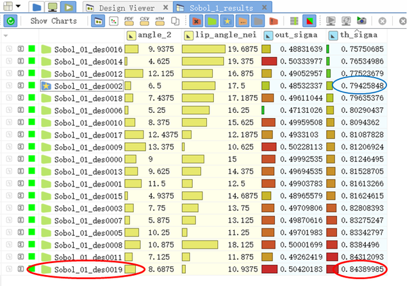Click the yellow star favorite toolbar icon
Viewport: 410px width, 286px height.
226,21
